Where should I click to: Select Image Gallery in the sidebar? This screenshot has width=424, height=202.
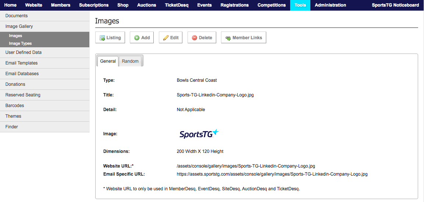pos(44,26)
